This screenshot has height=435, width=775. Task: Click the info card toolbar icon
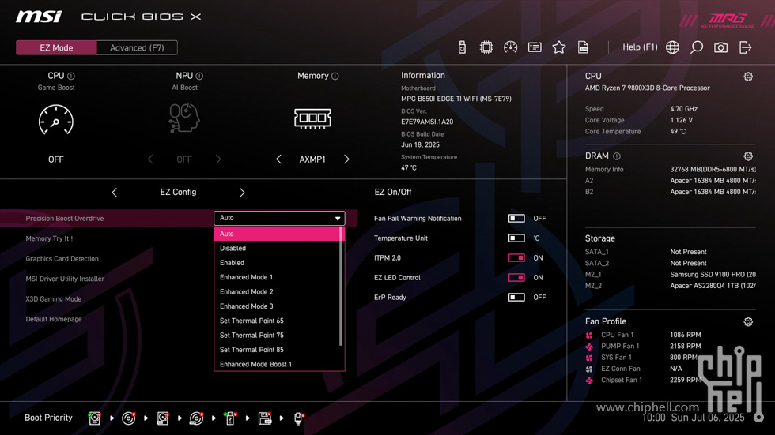point(535,47)
